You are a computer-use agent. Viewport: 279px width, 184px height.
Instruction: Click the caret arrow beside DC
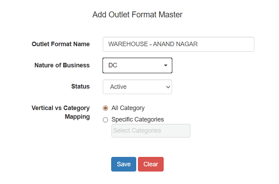166,65
